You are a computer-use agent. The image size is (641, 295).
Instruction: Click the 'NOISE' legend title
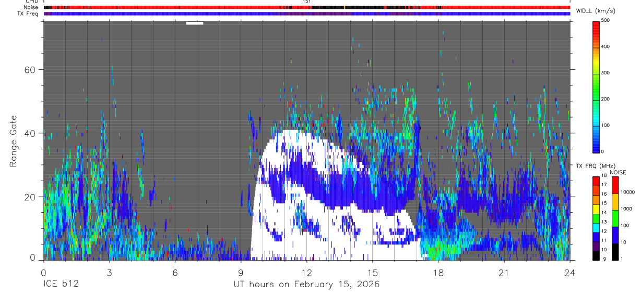619,172
